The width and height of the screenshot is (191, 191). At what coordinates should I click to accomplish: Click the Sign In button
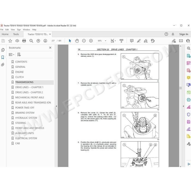[184, 34]
